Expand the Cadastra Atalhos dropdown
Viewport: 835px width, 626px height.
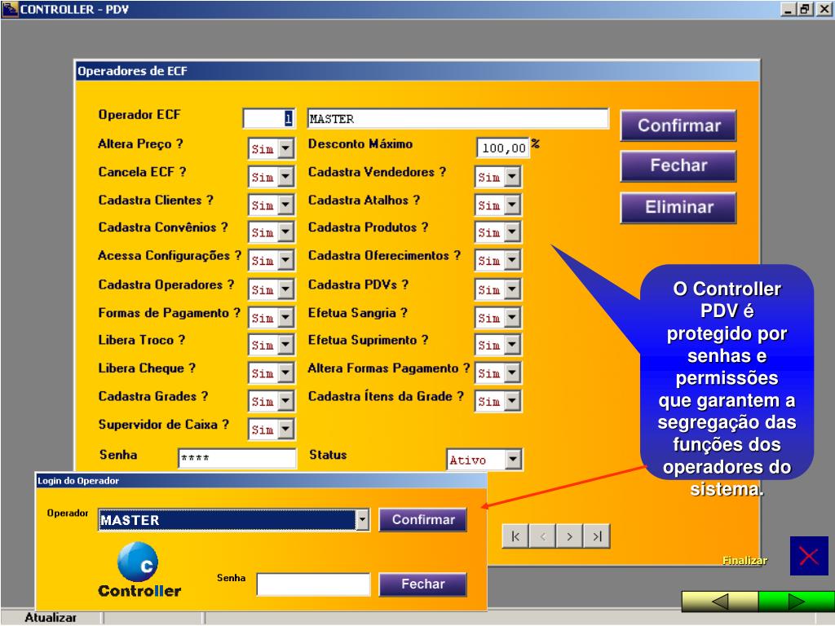point(512,205)
